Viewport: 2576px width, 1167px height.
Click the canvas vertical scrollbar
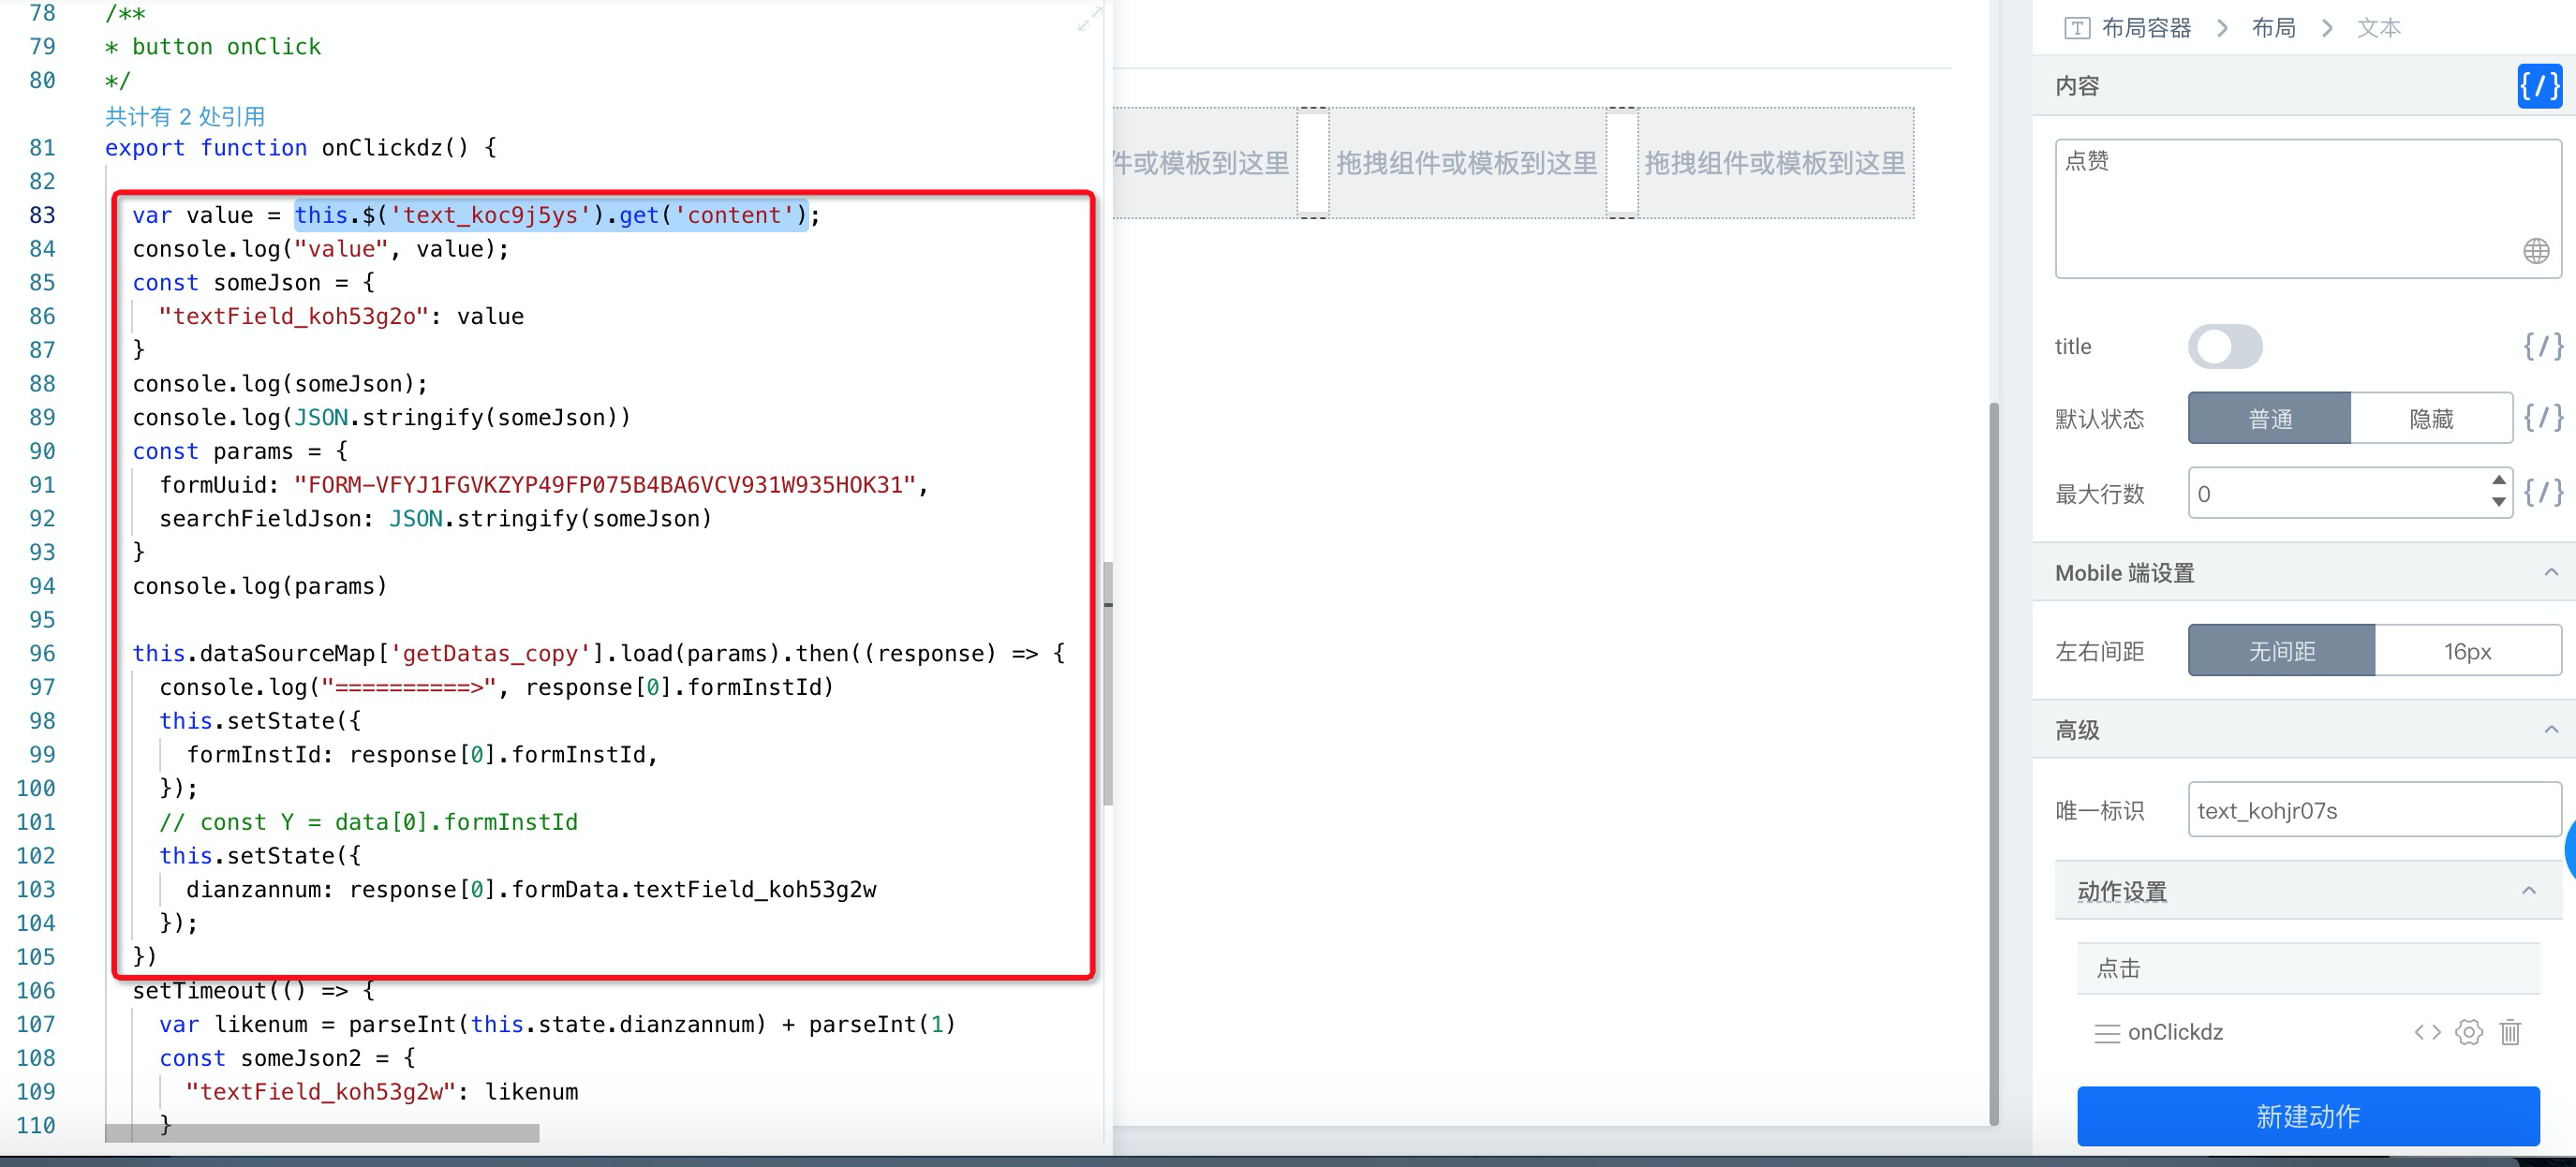[1994, 764]
